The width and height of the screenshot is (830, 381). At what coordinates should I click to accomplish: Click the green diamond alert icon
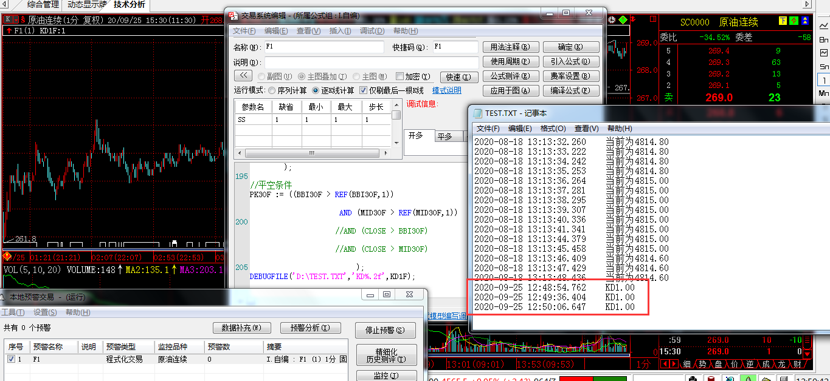[x=623, y=20]
